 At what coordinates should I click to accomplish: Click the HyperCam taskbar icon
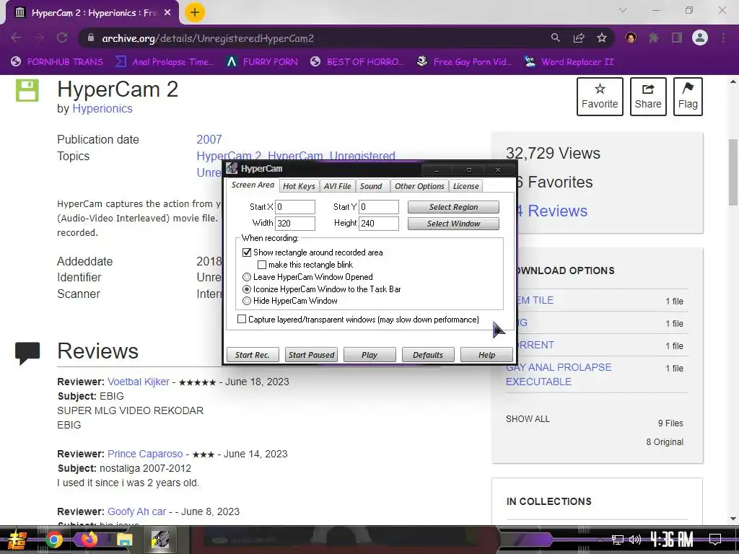click(160, 540)
